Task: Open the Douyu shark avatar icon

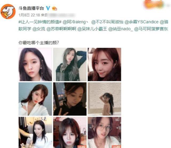Action: (x=8, y=11)
